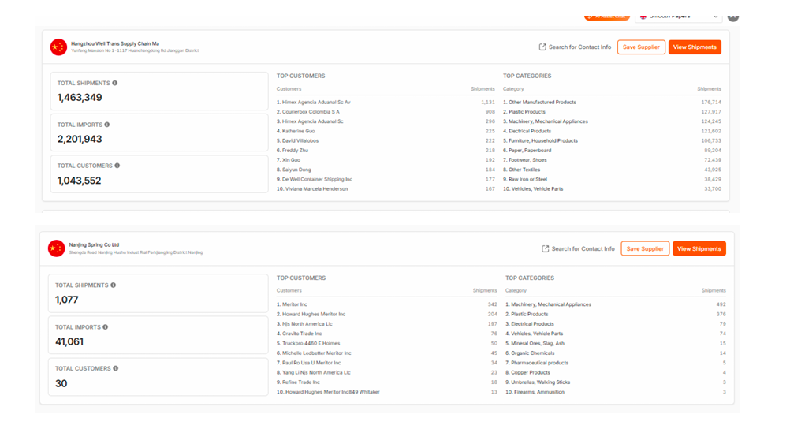Open the Hangzhou Well Trans Supply Chain Ma name
This screenshot has height=429, width=790.
115,44
